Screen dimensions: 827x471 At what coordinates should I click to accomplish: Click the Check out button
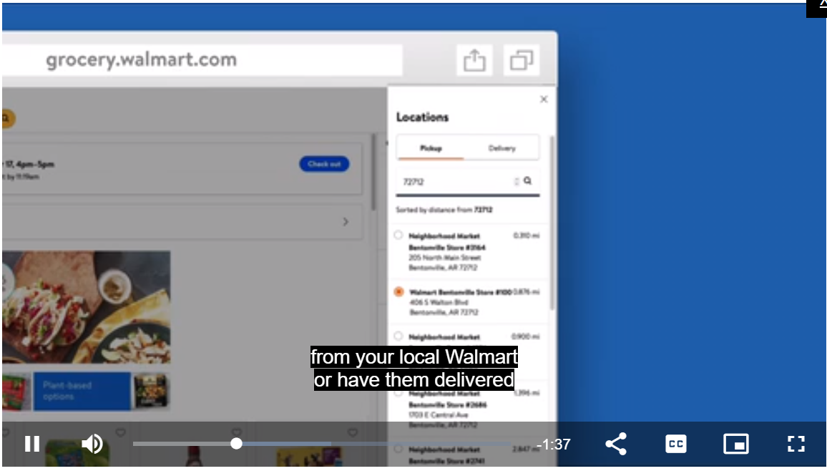coord(324,164)
